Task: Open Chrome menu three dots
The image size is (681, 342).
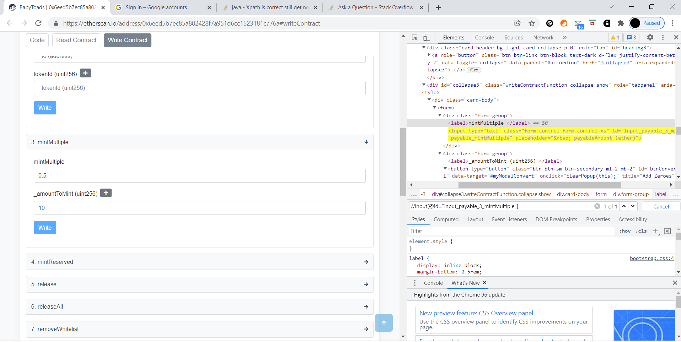Action: [672, 23]
